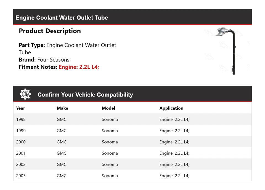Click the Part Type label
The height and width of the screenshot is (190, 265).
coord(30,45)
